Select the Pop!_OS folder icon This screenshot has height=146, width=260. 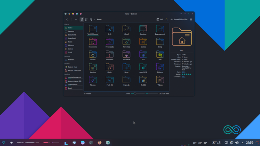coord(110,80)
